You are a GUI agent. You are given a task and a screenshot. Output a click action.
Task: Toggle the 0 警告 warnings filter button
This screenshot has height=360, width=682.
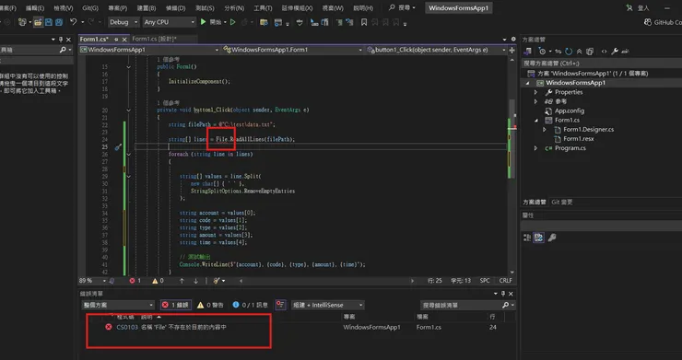click(210, 305)
